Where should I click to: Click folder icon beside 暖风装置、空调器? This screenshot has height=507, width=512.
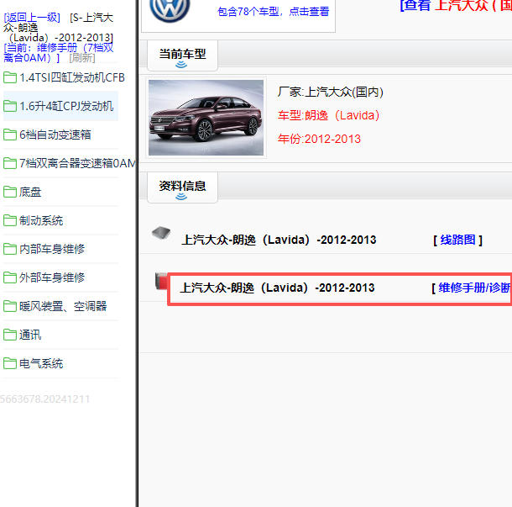tap(10, 306)
